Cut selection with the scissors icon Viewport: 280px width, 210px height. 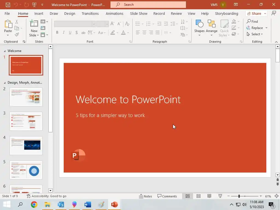coord(17,22)
